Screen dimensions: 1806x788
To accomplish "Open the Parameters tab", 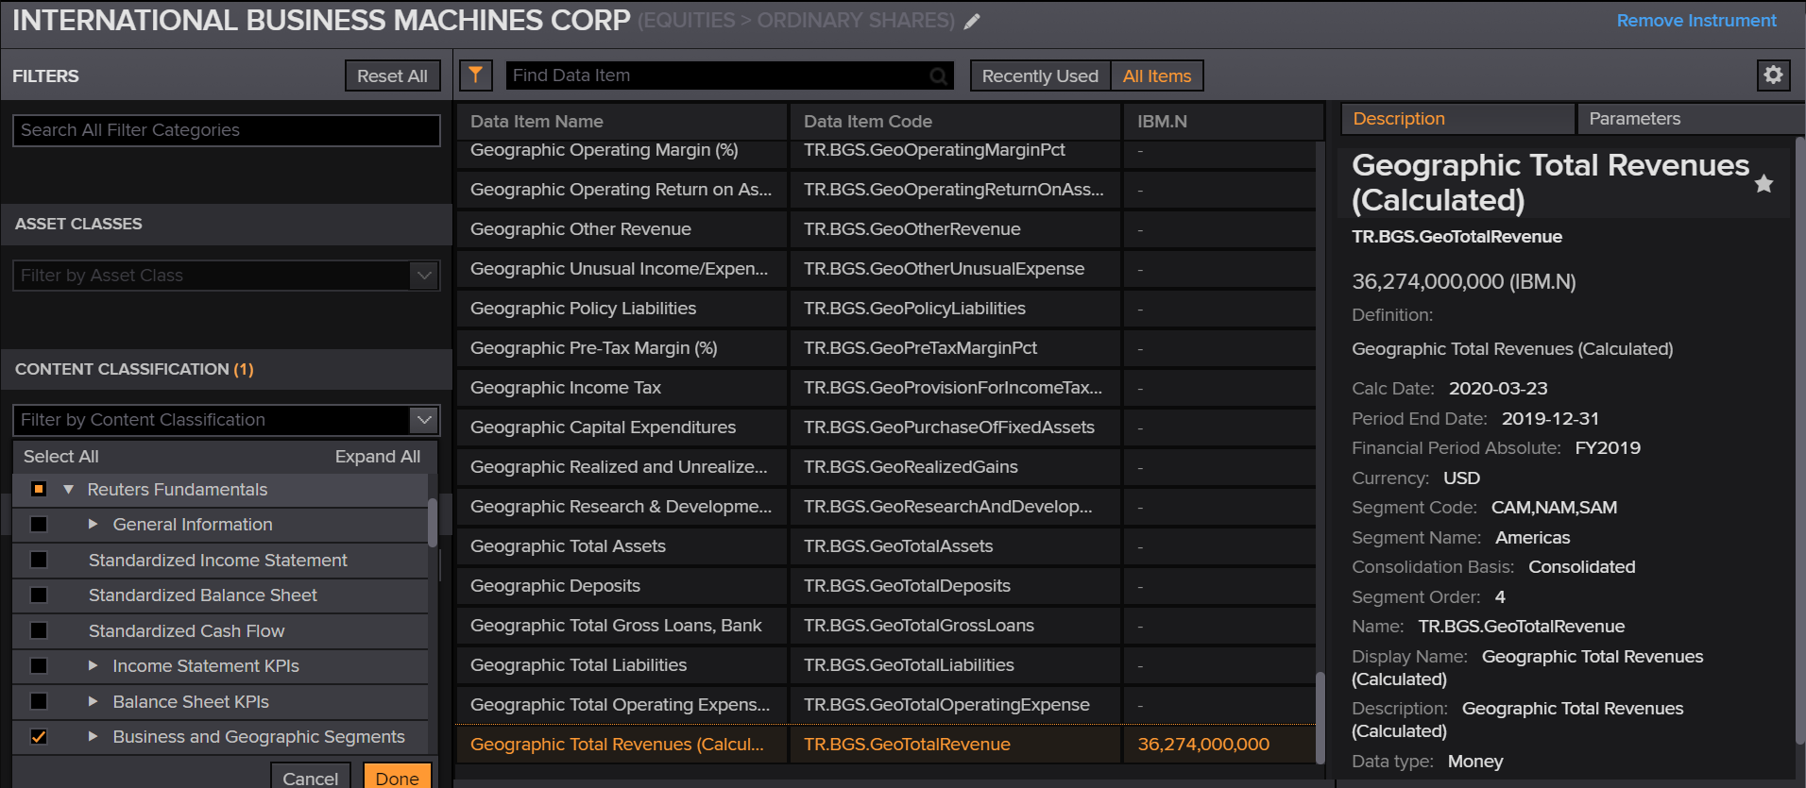I will pyautogui.click(x=1690, y=119).
